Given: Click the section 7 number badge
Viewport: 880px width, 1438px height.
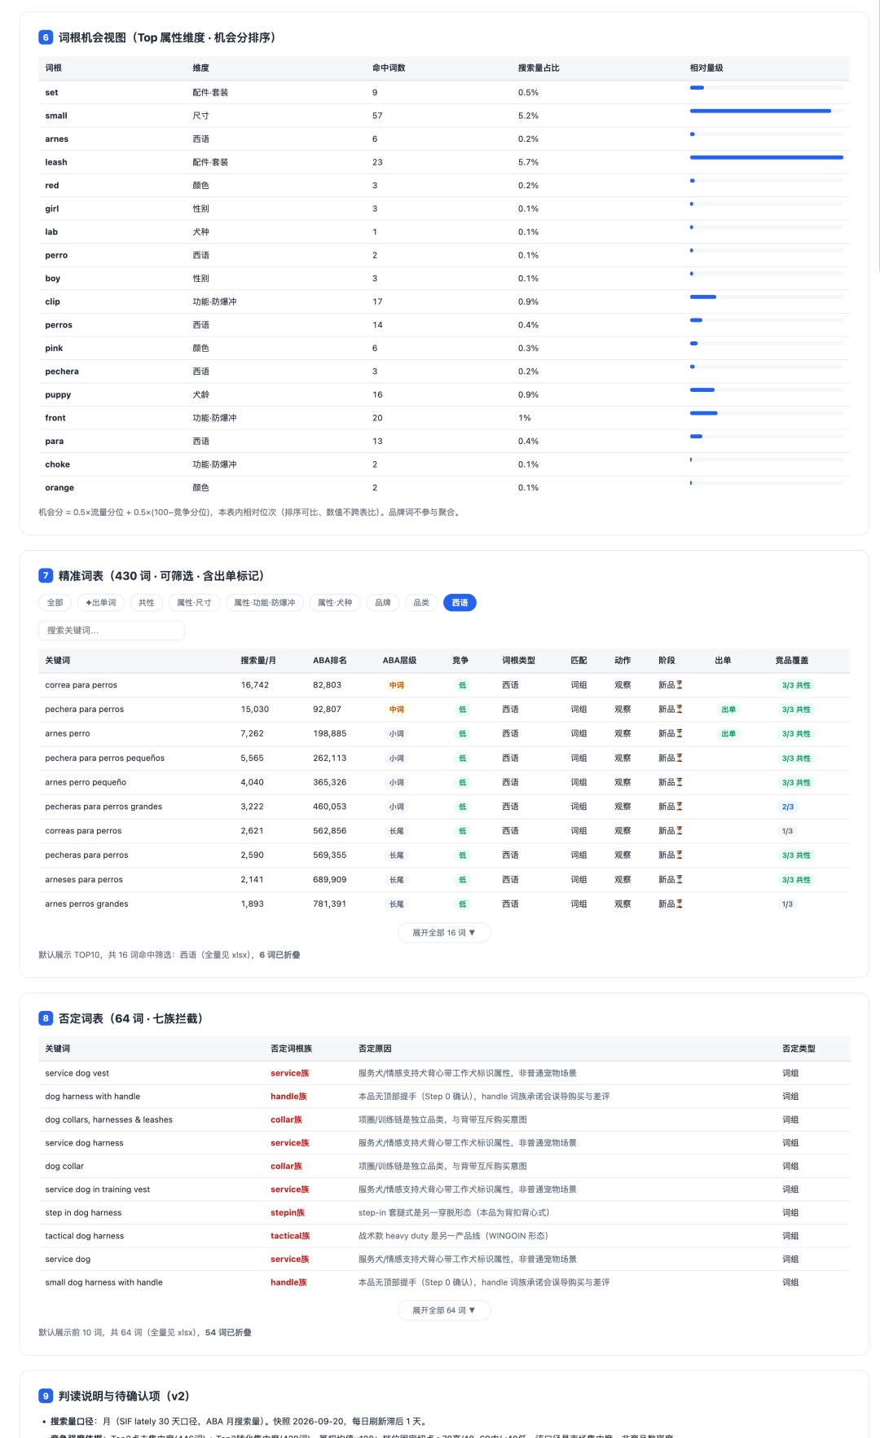Looking at the screenshot, I should pos(46,576).
